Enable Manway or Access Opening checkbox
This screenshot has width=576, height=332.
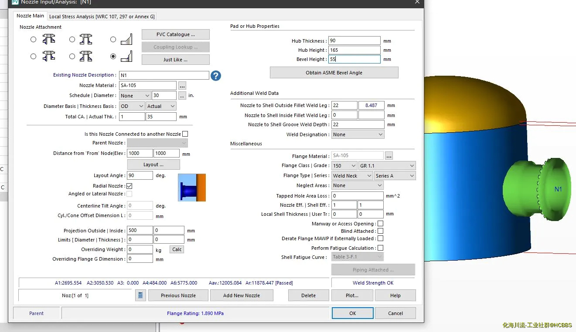pos(380,224)
